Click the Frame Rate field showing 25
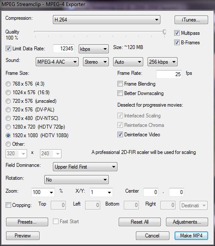215x246 pixels. click(x=169, y=74)
